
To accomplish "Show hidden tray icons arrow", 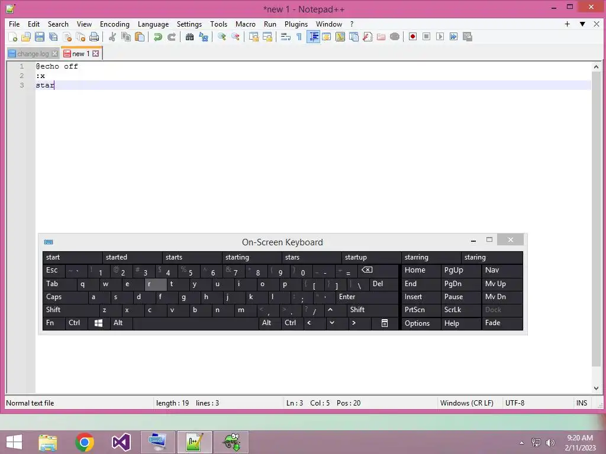I will click(x=522, y=443).
